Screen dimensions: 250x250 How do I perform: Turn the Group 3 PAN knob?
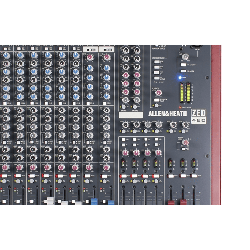(x=147, y=153)
